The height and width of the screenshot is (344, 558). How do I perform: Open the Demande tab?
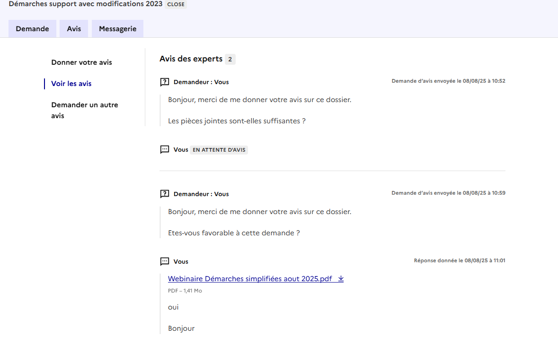(x=32, y=29)
